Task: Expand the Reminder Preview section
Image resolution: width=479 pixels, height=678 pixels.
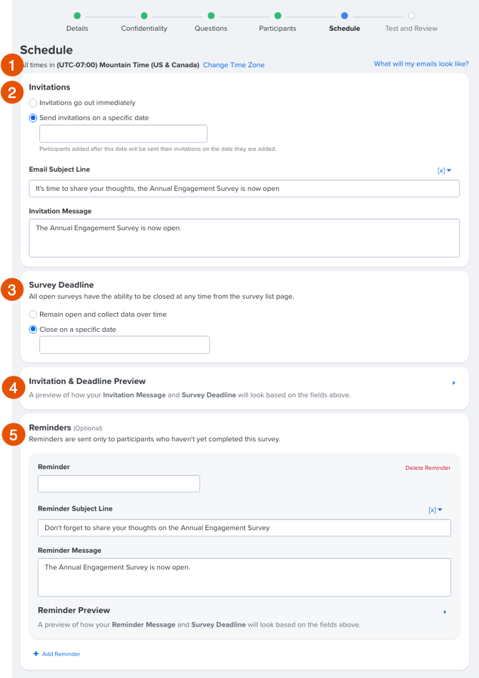Action: point(445,611)
